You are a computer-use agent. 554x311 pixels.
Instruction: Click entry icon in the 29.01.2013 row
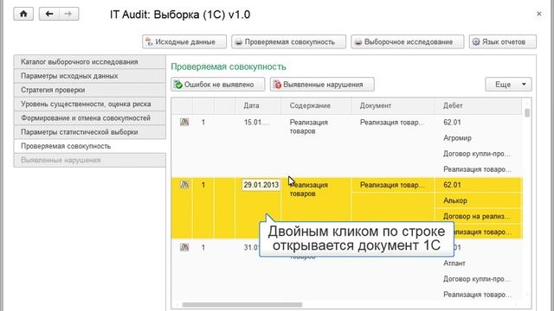click(x=184, y=184)
